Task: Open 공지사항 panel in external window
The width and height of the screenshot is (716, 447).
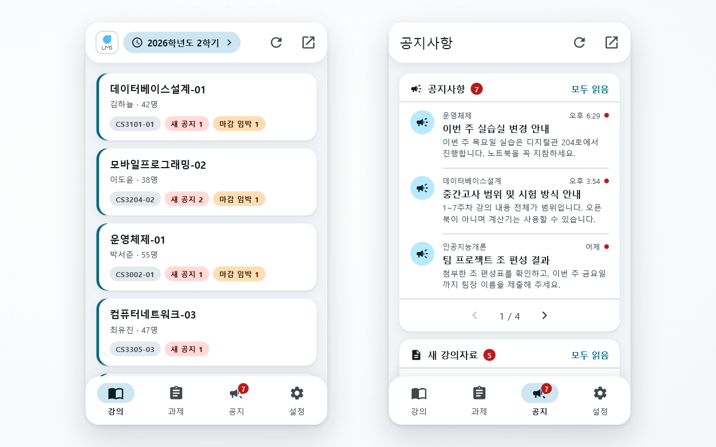Action: 611,42
